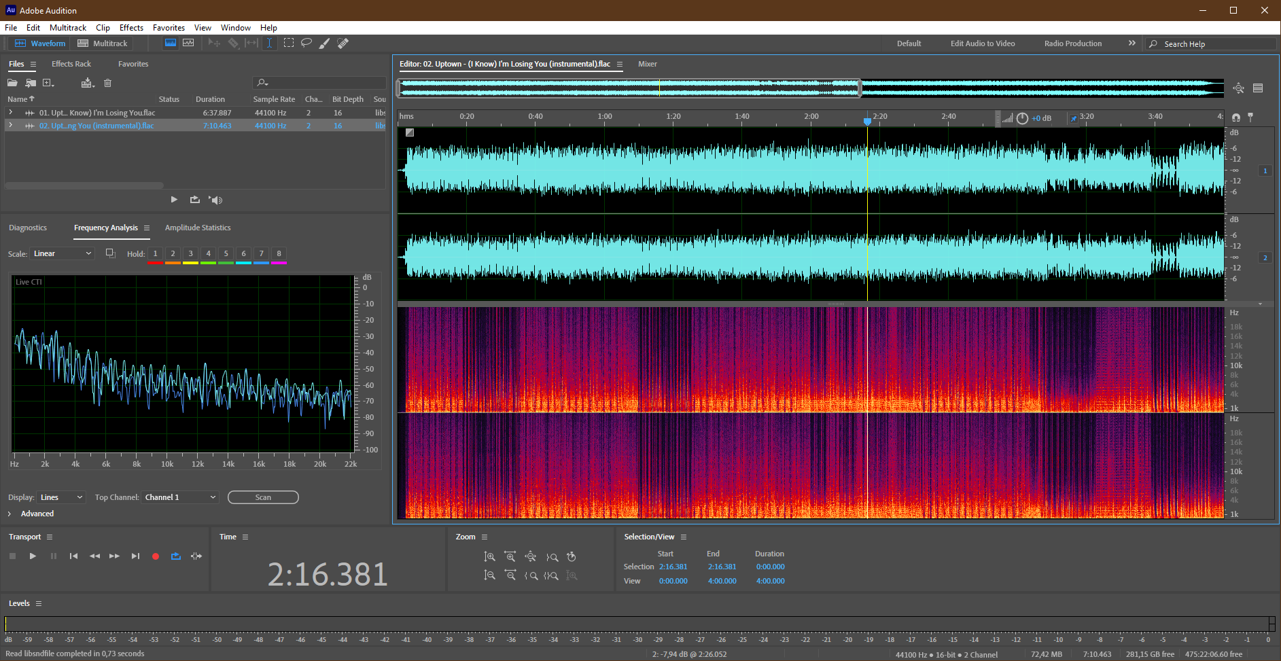
Task: Toggle channel 1 enable button
Action: pos(1265,171)
